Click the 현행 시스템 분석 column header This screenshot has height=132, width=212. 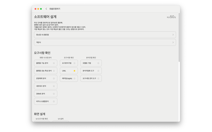pos(45,58)
